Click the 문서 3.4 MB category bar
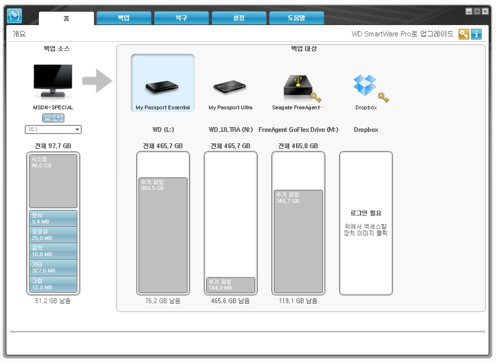This screenshot has height=363, width=496. click(53, 219)
